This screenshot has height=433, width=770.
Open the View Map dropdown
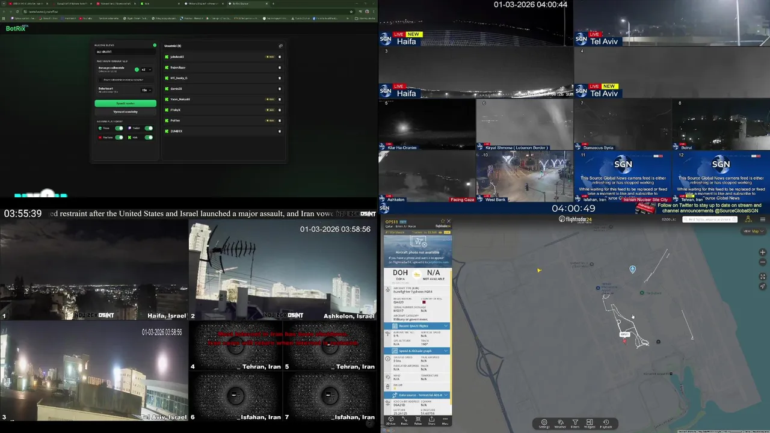[754, 231]
